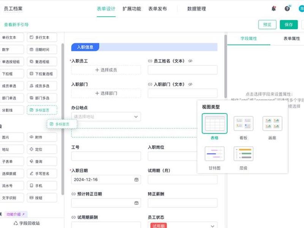Click link icon beside 员工姓名（文本）
Image resolution: width=304 pixels, height=228 pixels.
coord(150,61)
